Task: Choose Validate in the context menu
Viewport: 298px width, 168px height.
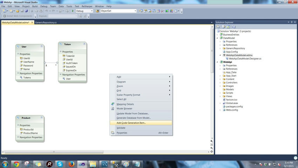Action: (141, 128)
